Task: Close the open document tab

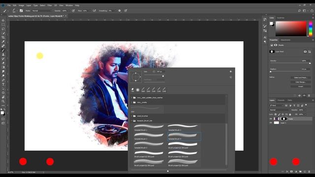Action: [65, 16]
